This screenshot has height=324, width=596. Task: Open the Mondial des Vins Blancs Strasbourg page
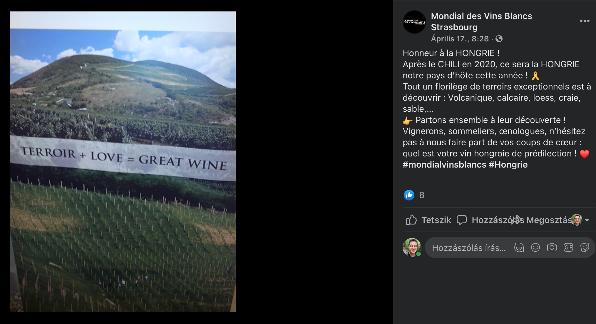click(481, 21)
